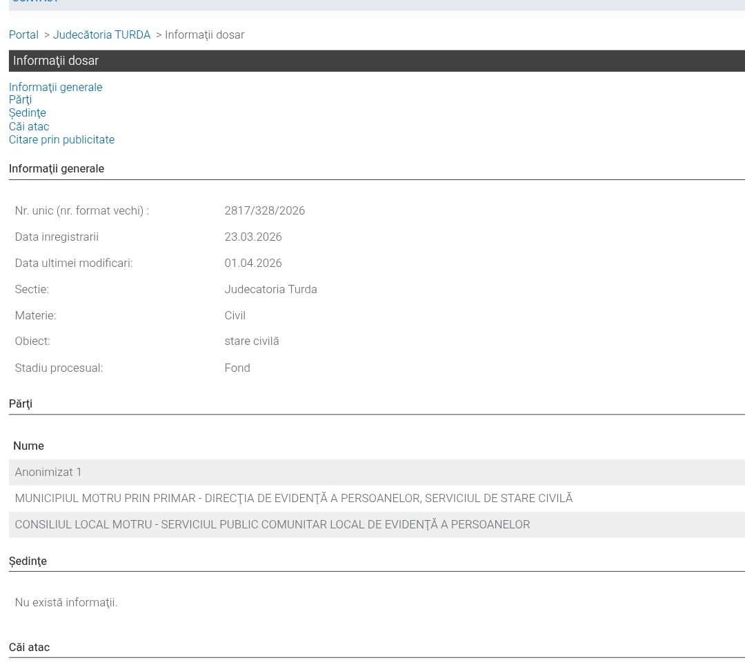This screenshot has width=745, height=667.
Task: Select the Anonimizat 1 party row
Action: point(48,472)
